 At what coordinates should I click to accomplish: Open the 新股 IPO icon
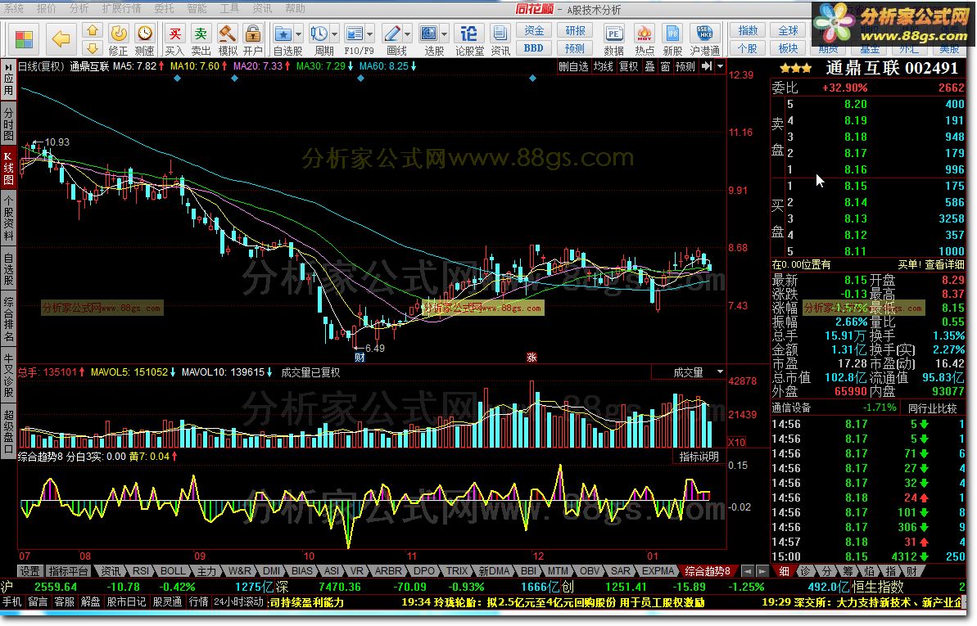click(672, 34)
